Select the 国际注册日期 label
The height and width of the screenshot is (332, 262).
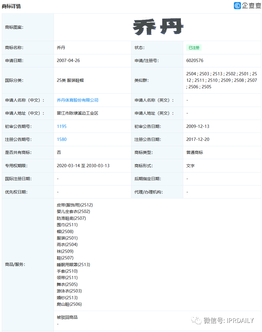[x=18, y=179]
